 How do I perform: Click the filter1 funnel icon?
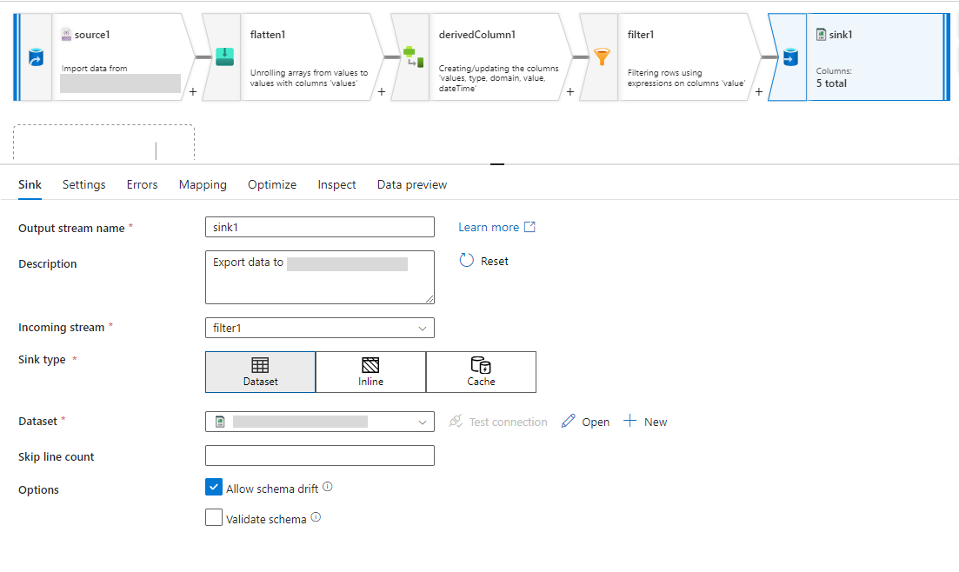tap(602, 57)
